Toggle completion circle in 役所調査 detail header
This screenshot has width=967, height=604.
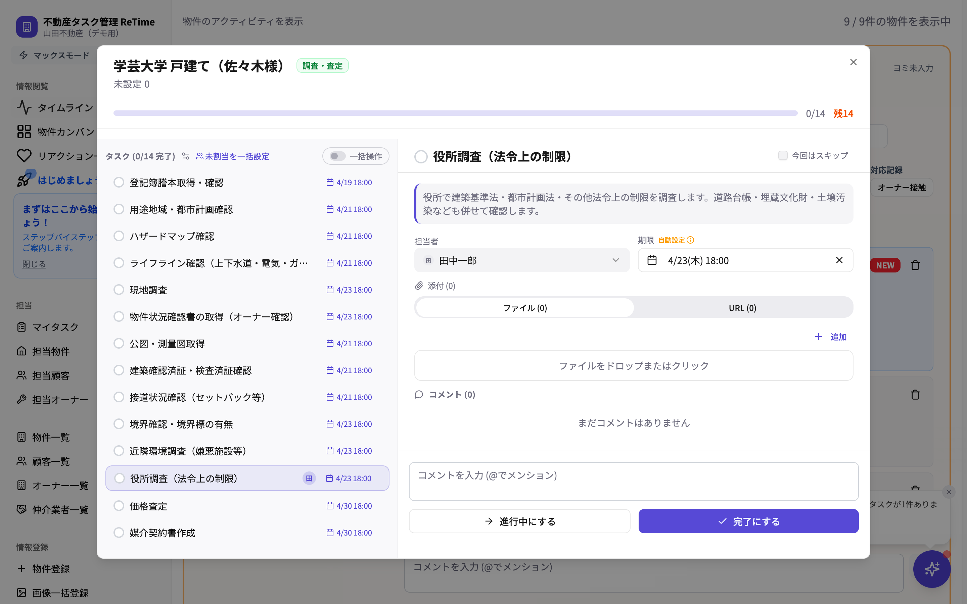click(x=421, y=157)
